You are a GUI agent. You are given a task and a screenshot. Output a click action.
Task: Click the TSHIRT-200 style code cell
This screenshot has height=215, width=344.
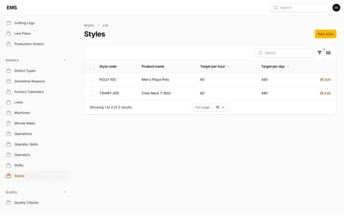click(109, 93)
